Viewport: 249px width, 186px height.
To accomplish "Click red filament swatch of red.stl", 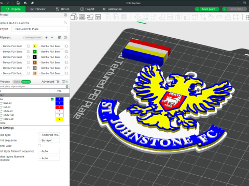I will (x=60, y=107).
